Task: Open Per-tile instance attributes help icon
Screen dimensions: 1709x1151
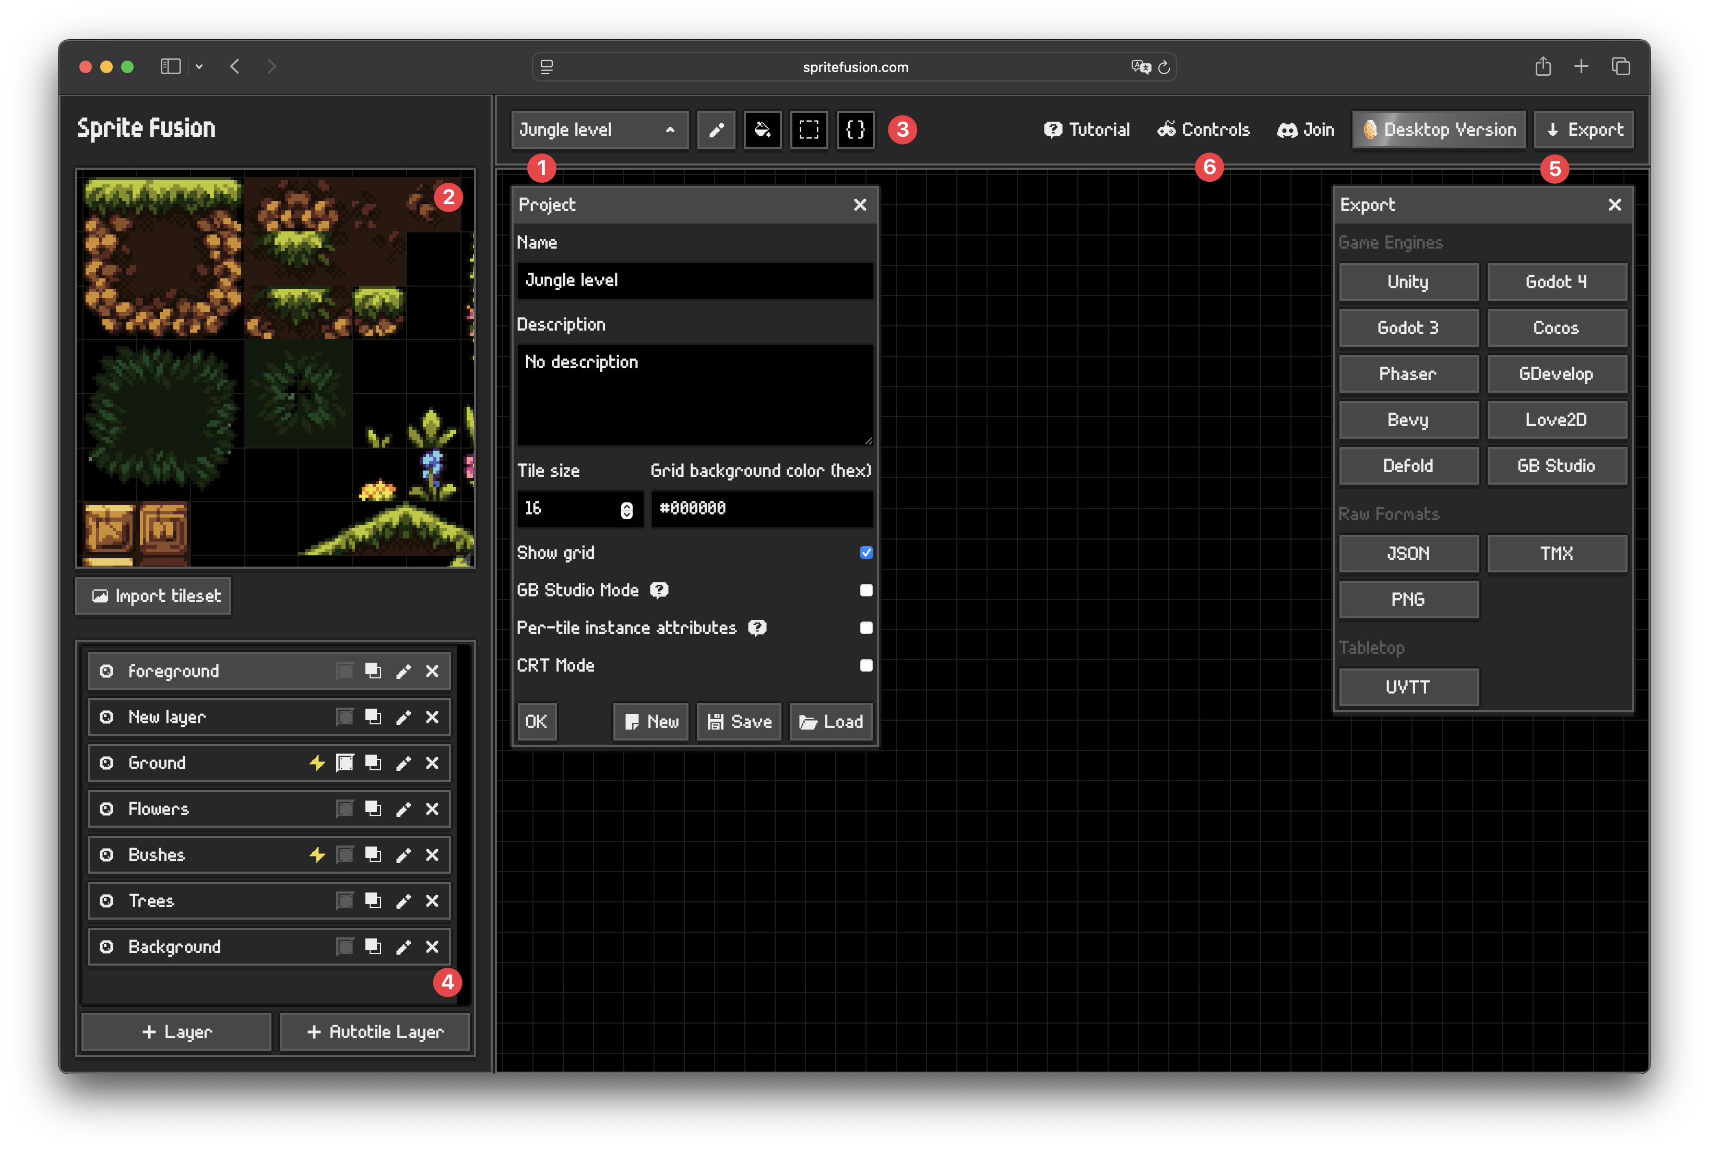Action: pyautogui.click(x=756, y=628)
